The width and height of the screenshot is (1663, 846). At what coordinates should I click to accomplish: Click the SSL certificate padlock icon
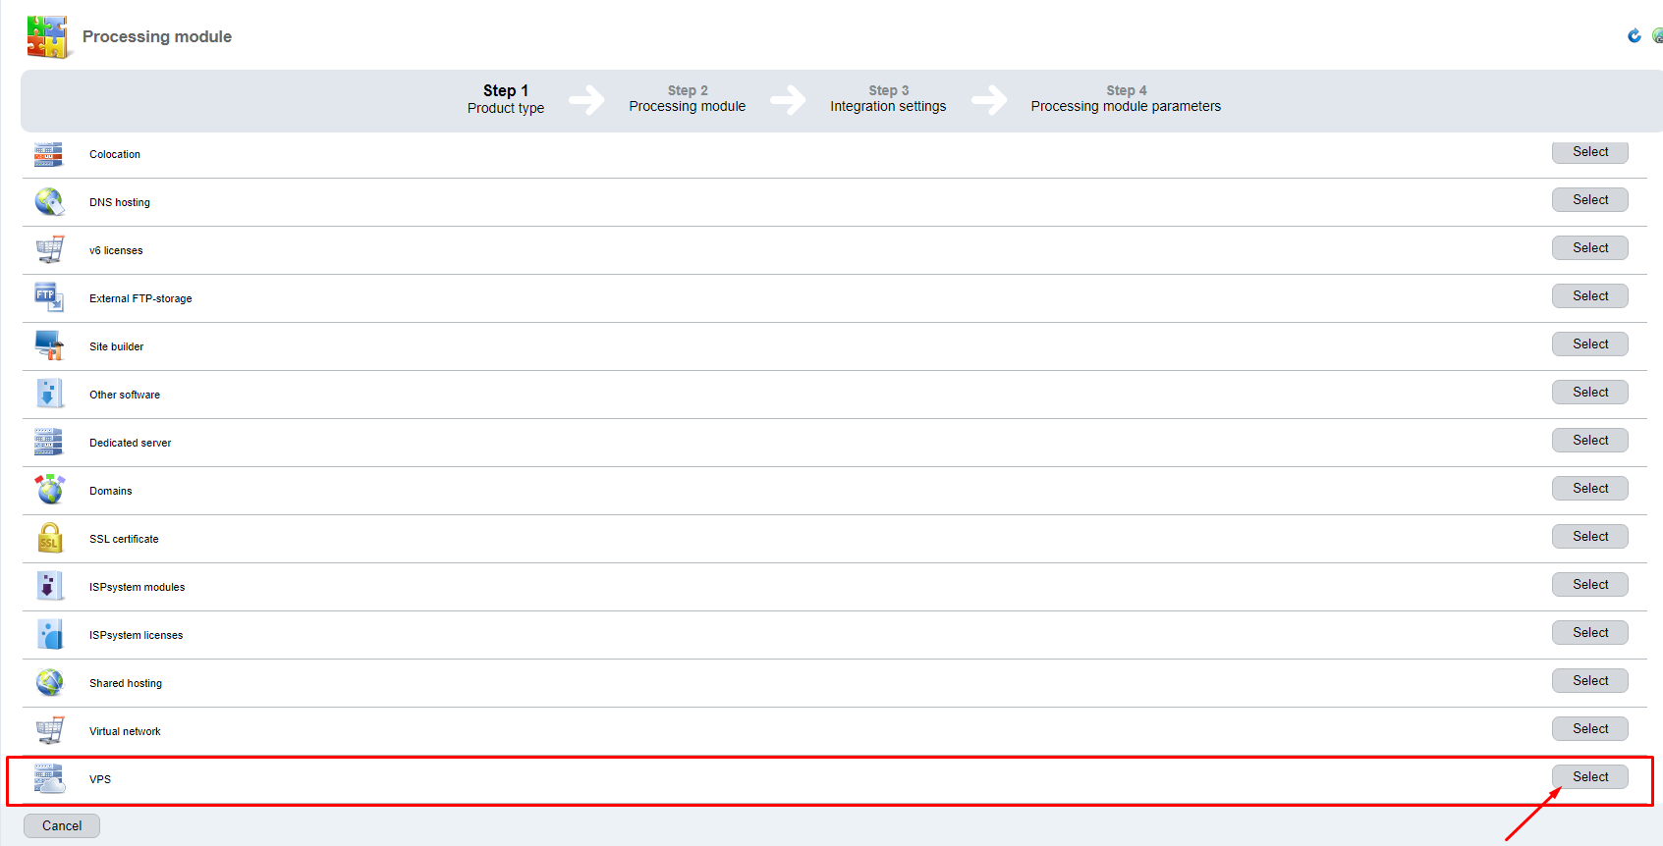[49, 538]
